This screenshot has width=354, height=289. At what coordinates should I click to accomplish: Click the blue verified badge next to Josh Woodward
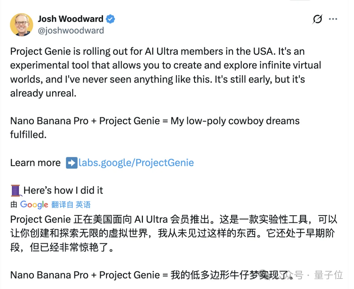point(110,19)
